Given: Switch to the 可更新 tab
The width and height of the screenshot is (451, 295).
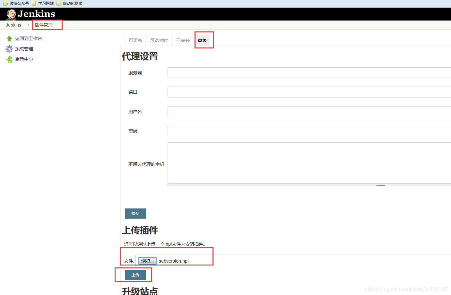Looking at the screenshot, I should pos(135,40).
